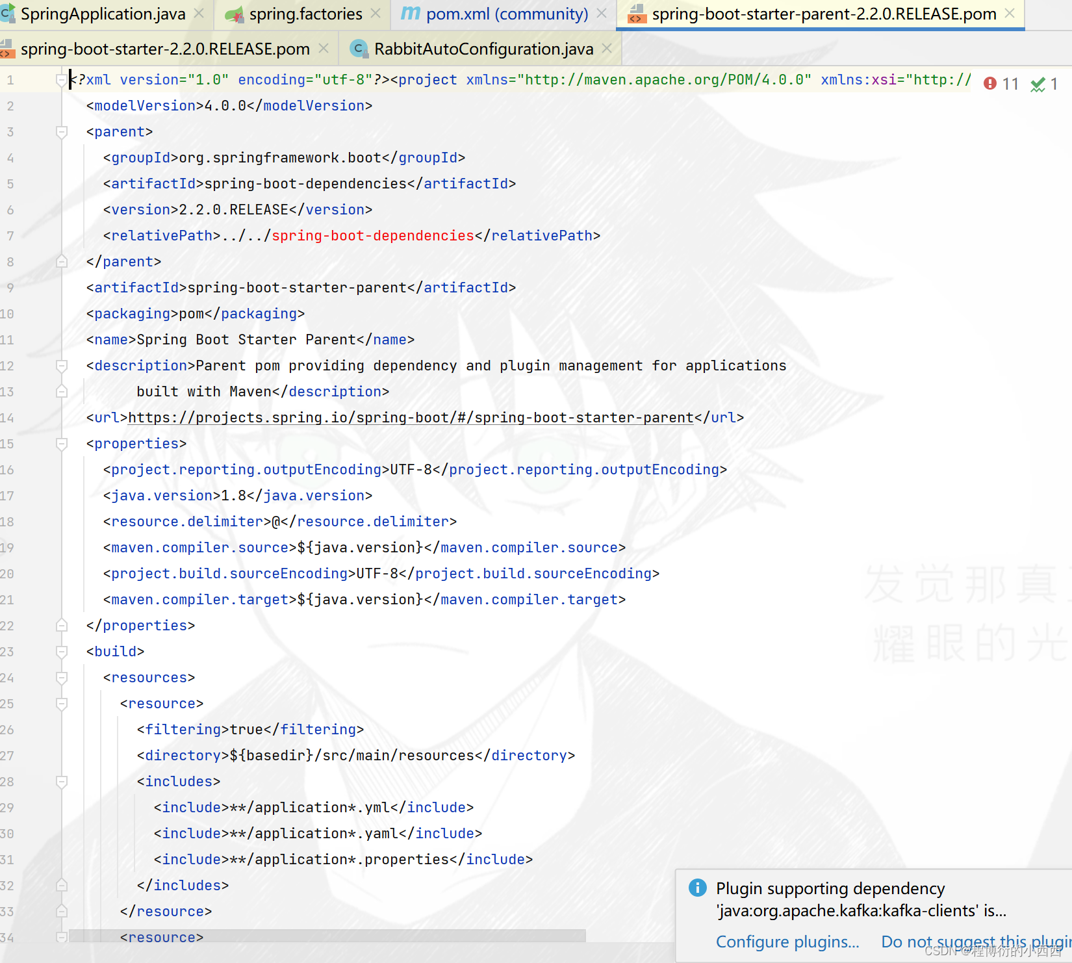Image resolution: width=1072 pixels, height=963 pixels.
Task: Collapse the properties block at line 15
Action: tap(62, 444)
